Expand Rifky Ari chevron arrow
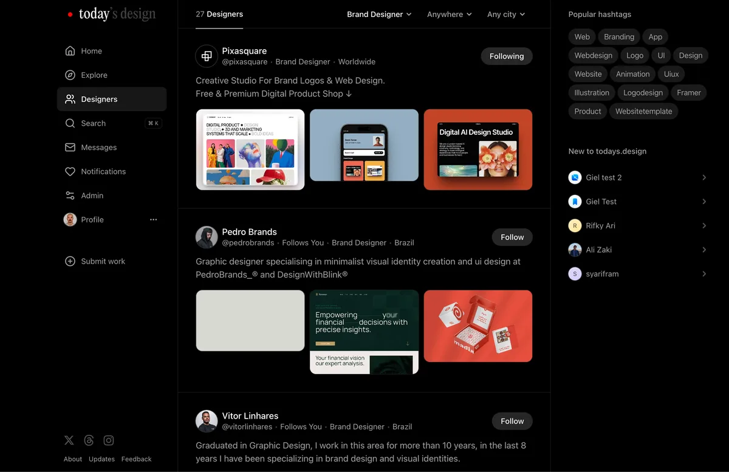Screen dimensions: 729x472 704,225
